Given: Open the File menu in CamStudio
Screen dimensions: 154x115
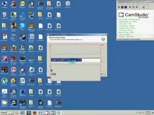Looking at the screenshot, I should [118, 4].
